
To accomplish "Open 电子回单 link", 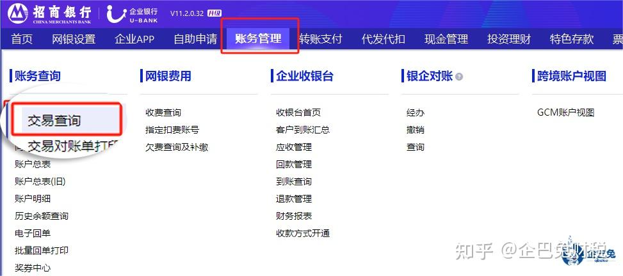I will click(x=33, y=233).
